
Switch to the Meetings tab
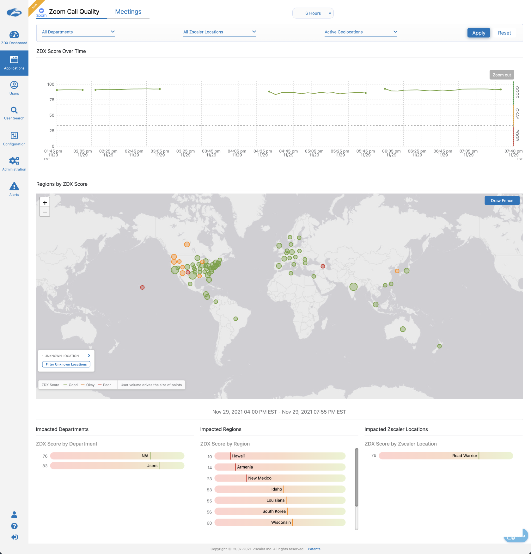pos(128,12)
